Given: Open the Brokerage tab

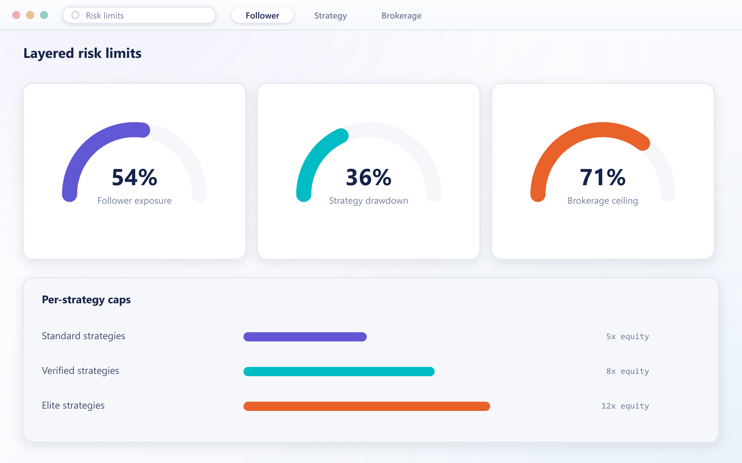Looking at the screenshot, I should pos(401,15).
